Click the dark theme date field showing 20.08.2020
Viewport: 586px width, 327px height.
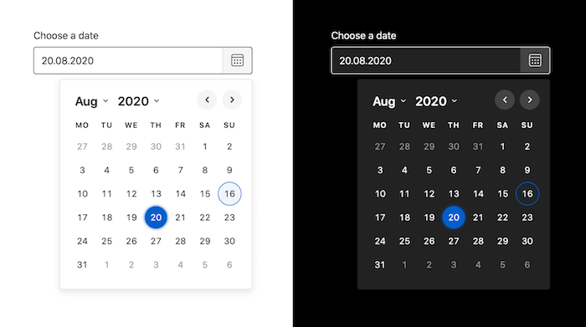click(x=426, y=60)
